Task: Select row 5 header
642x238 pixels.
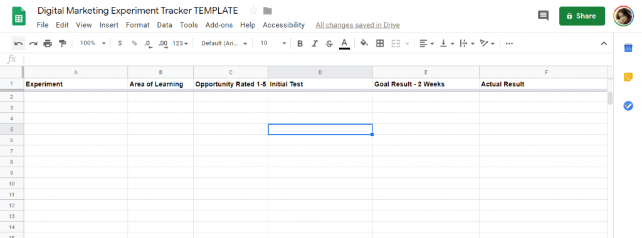Action: click(11, 129)
